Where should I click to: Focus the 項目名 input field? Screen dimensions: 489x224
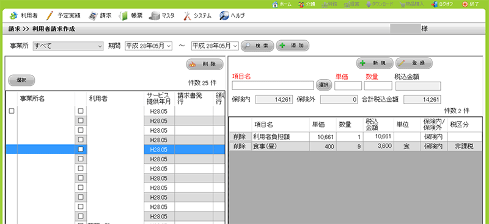(x=273, y=85)
